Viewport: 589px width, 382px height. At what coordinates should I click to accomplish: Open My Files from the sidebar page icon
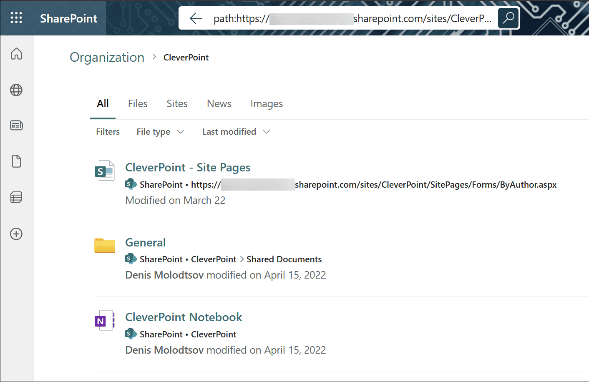pyautogui.click(x=16, y=161)
